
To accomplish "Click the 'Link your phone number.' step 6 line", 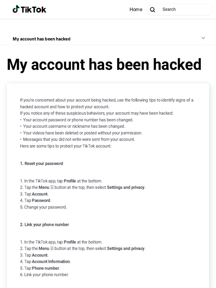I will 46,274.
